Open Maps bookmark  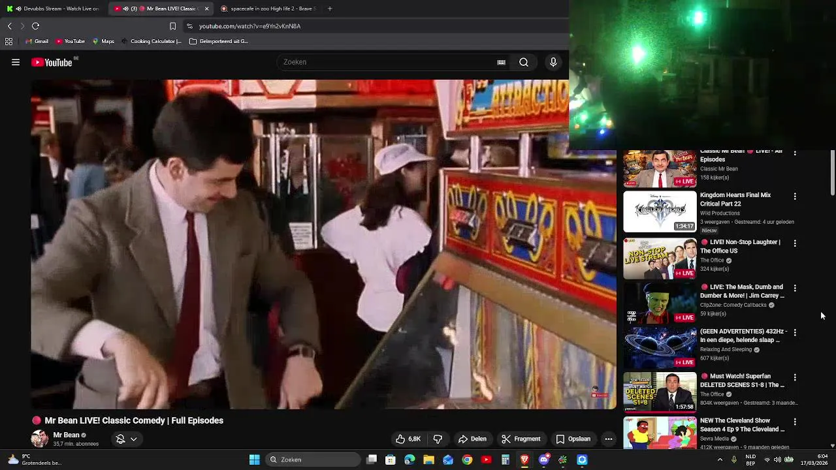click(x=103, y=41)
